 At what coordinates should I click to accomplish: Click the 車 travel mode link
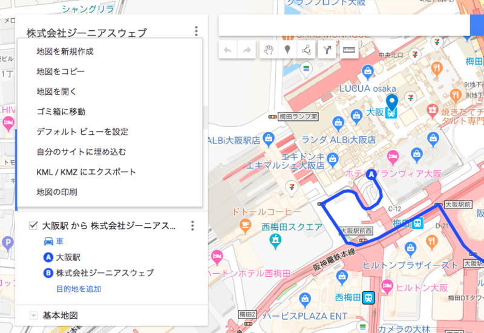[x=59, y=241]
